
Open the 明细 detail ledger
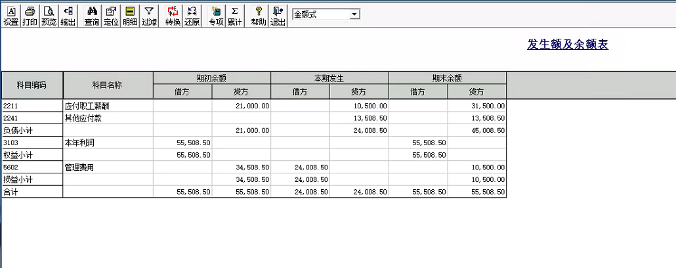pos(130,16)
